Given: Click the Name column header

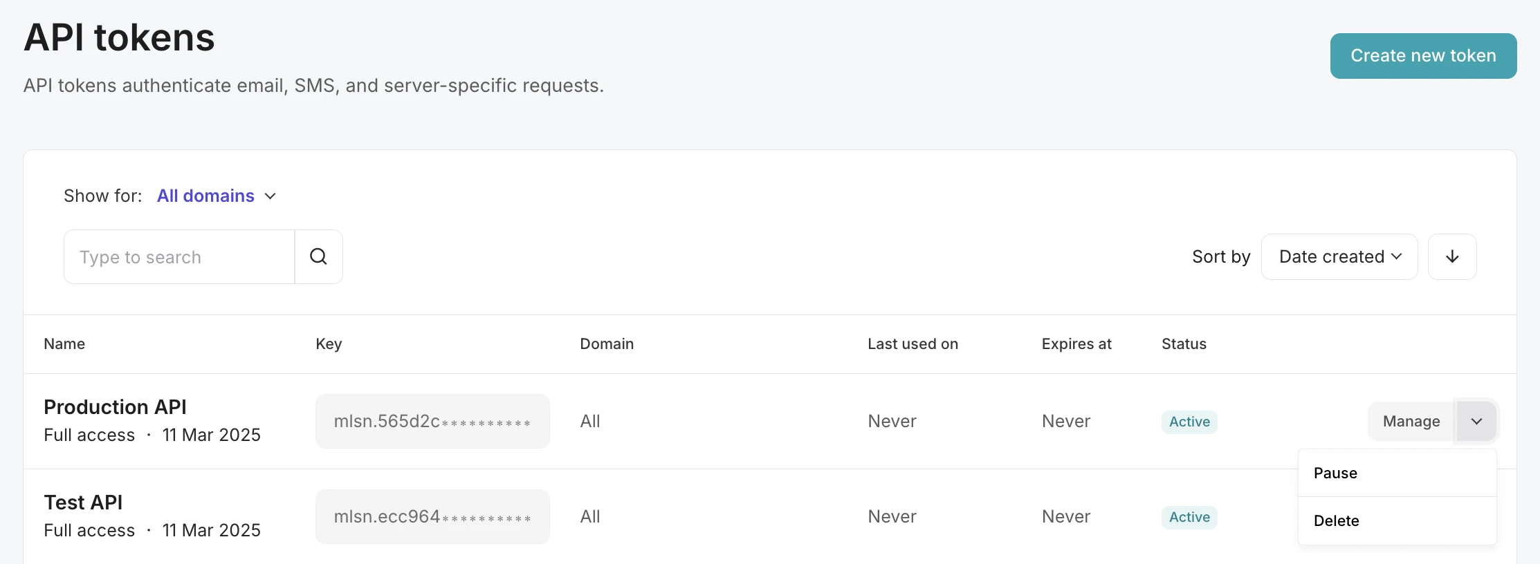Looking at the screenshot, I should (64, 344).
